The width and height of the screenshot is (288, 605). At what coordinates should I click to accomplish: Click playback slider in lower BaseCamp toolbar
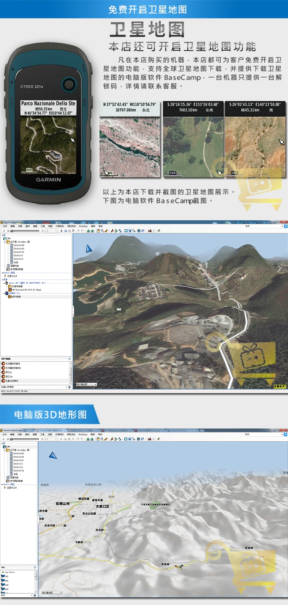pyautogui.click(x=24, y=439)
